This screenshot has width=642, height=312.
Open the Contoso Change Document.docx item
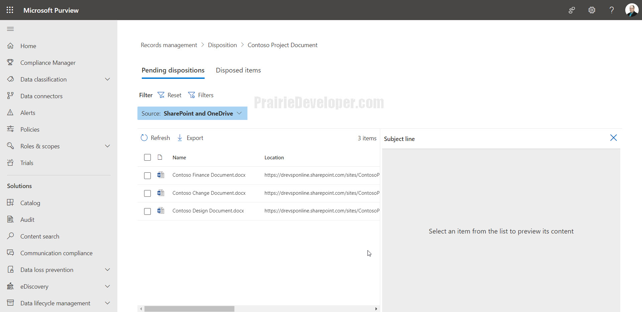pos(209,193)
